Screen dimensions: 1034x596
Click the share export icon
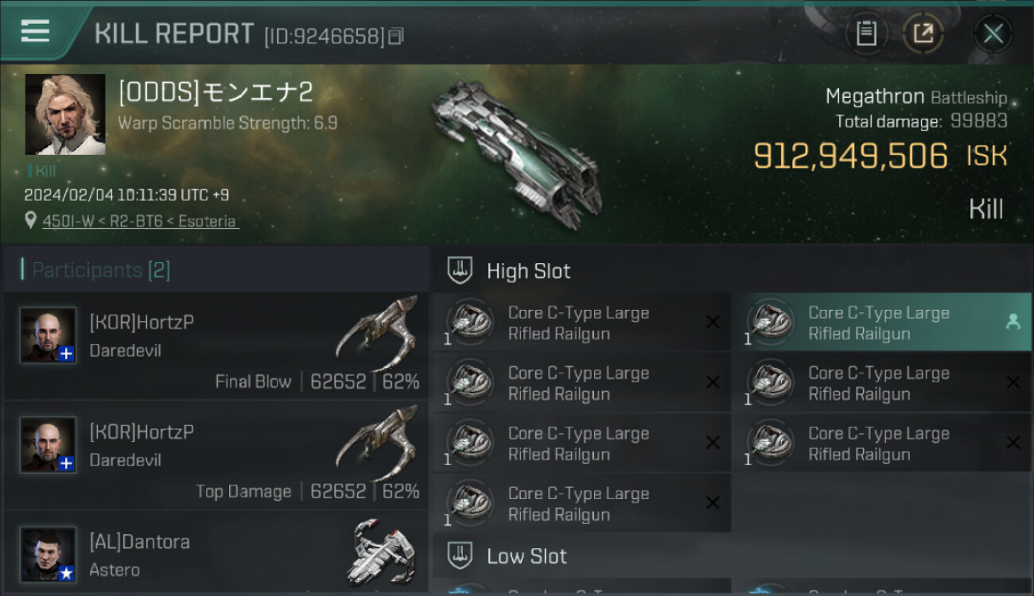click(923, 33)
